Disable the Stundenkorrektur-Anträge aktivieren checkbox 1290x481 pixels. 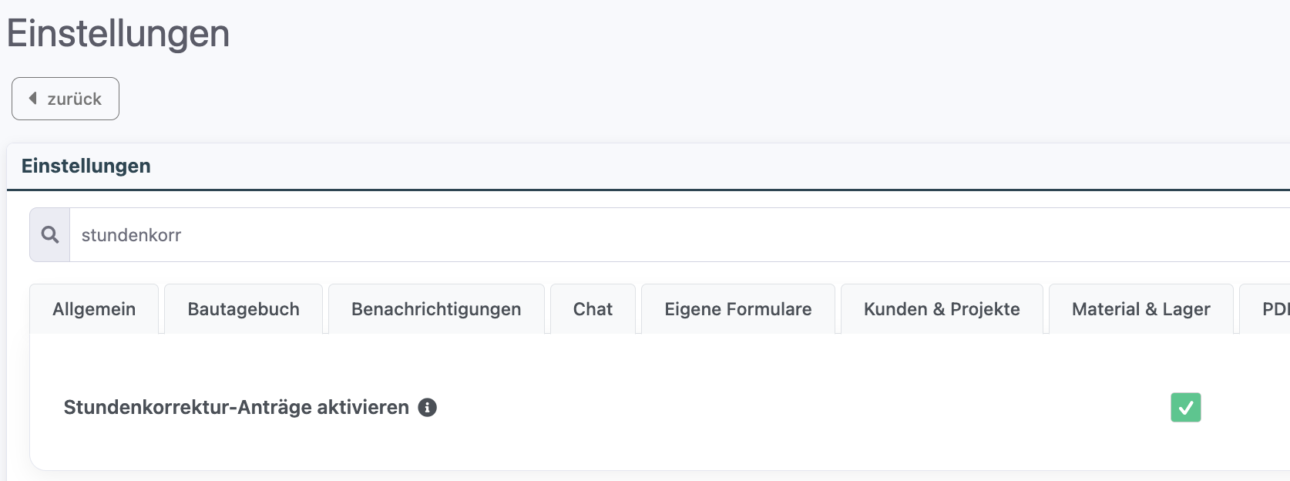pyautogui.click(x=1185, y=408)
